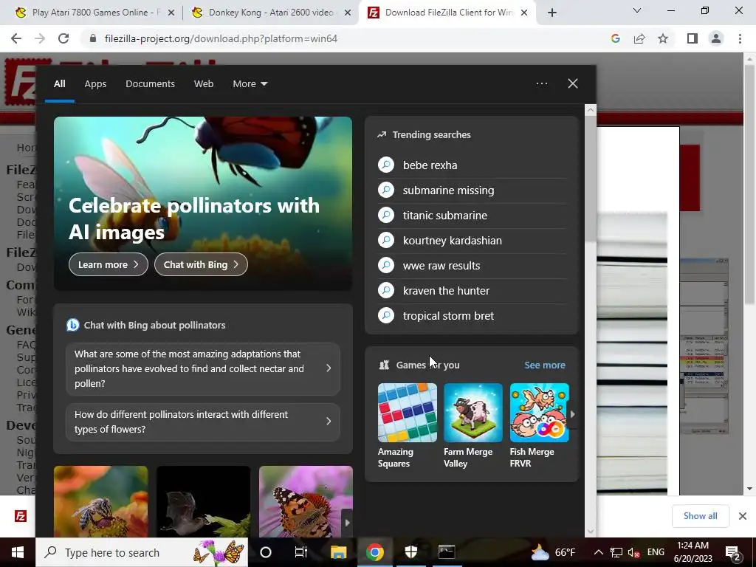Image resolution: width=756 pixels, height=567 pixels.
Task: Click scroll-down arrow of search panel
Action: (x=591, y=532)
